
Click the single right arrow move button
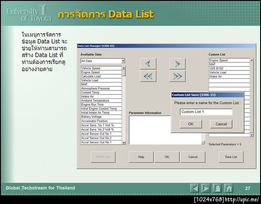click(x=177, y=64)
